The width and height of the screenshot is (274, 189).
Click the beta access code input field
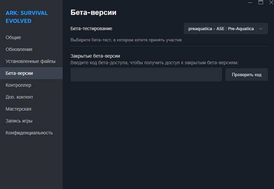[x=146, y=75]
